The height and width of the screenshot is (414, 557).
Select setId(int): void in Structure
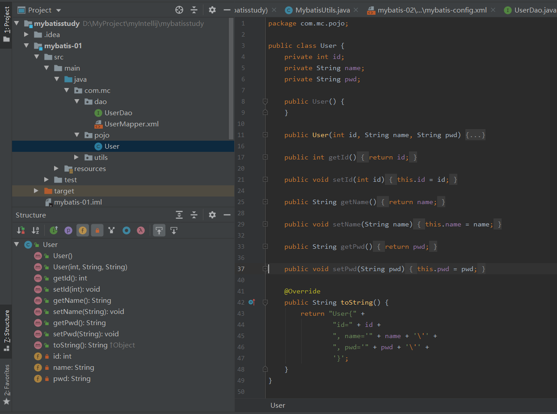coord(76,289)
